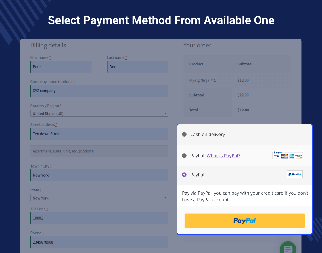This screenshot has height=253, width=322.
Task: Click the yellow PayPal checkout button
Action: (244, 221)
